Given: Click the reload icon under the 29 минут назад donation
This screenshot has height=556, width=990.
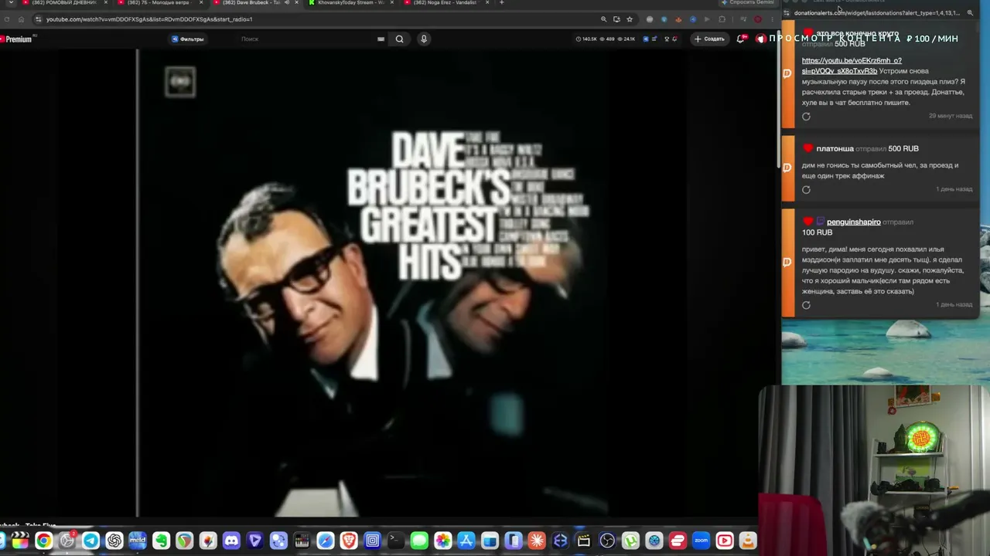Looking at the screenshot, I should coord(806,117).
